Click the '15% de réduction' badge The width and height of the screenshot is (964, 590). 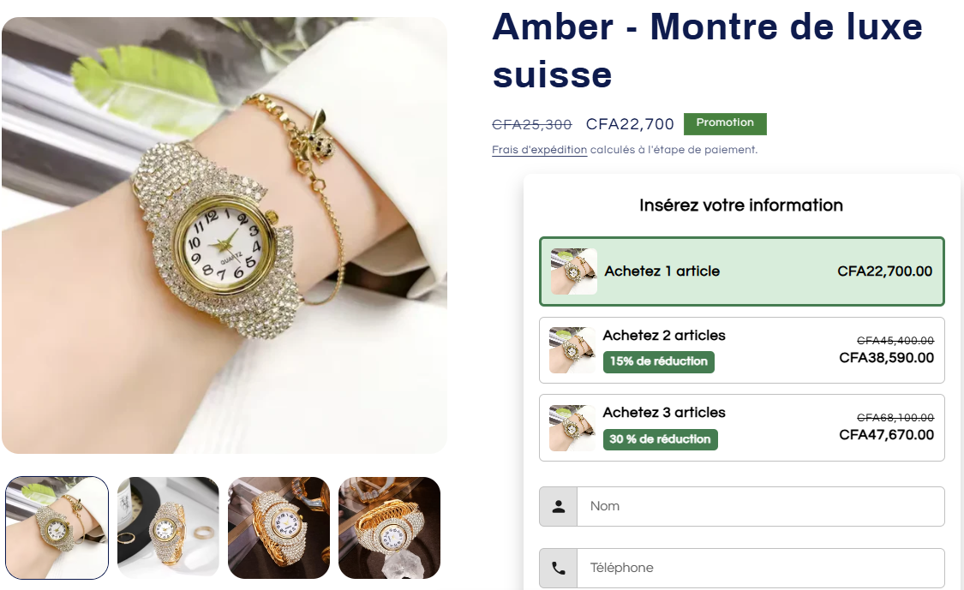(x=658, y=362)
